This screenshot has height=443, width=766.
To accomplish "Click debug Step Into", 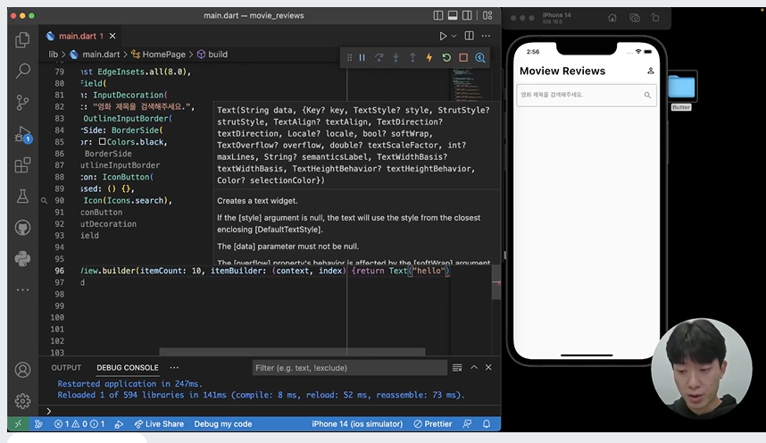I will pos(395,58).
